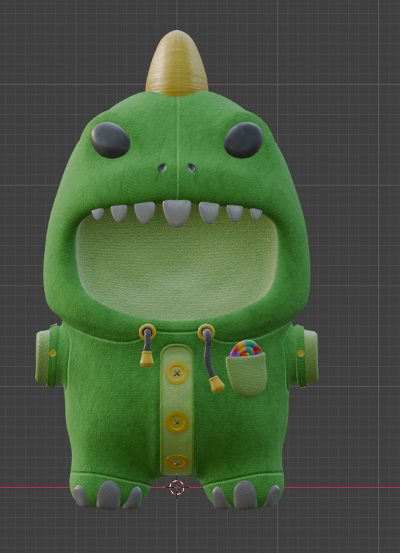Click the 3D cursor at the origin
The image size is (400, 553).
(x=177, y=487)
